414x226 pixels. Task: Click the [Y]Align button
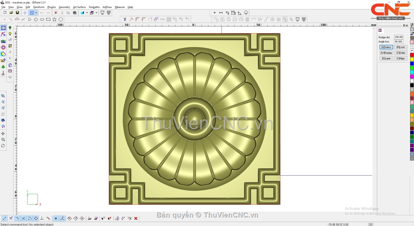click(401, 59)
